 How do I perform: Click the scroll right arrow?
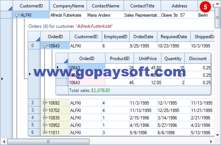coord(211,141)
